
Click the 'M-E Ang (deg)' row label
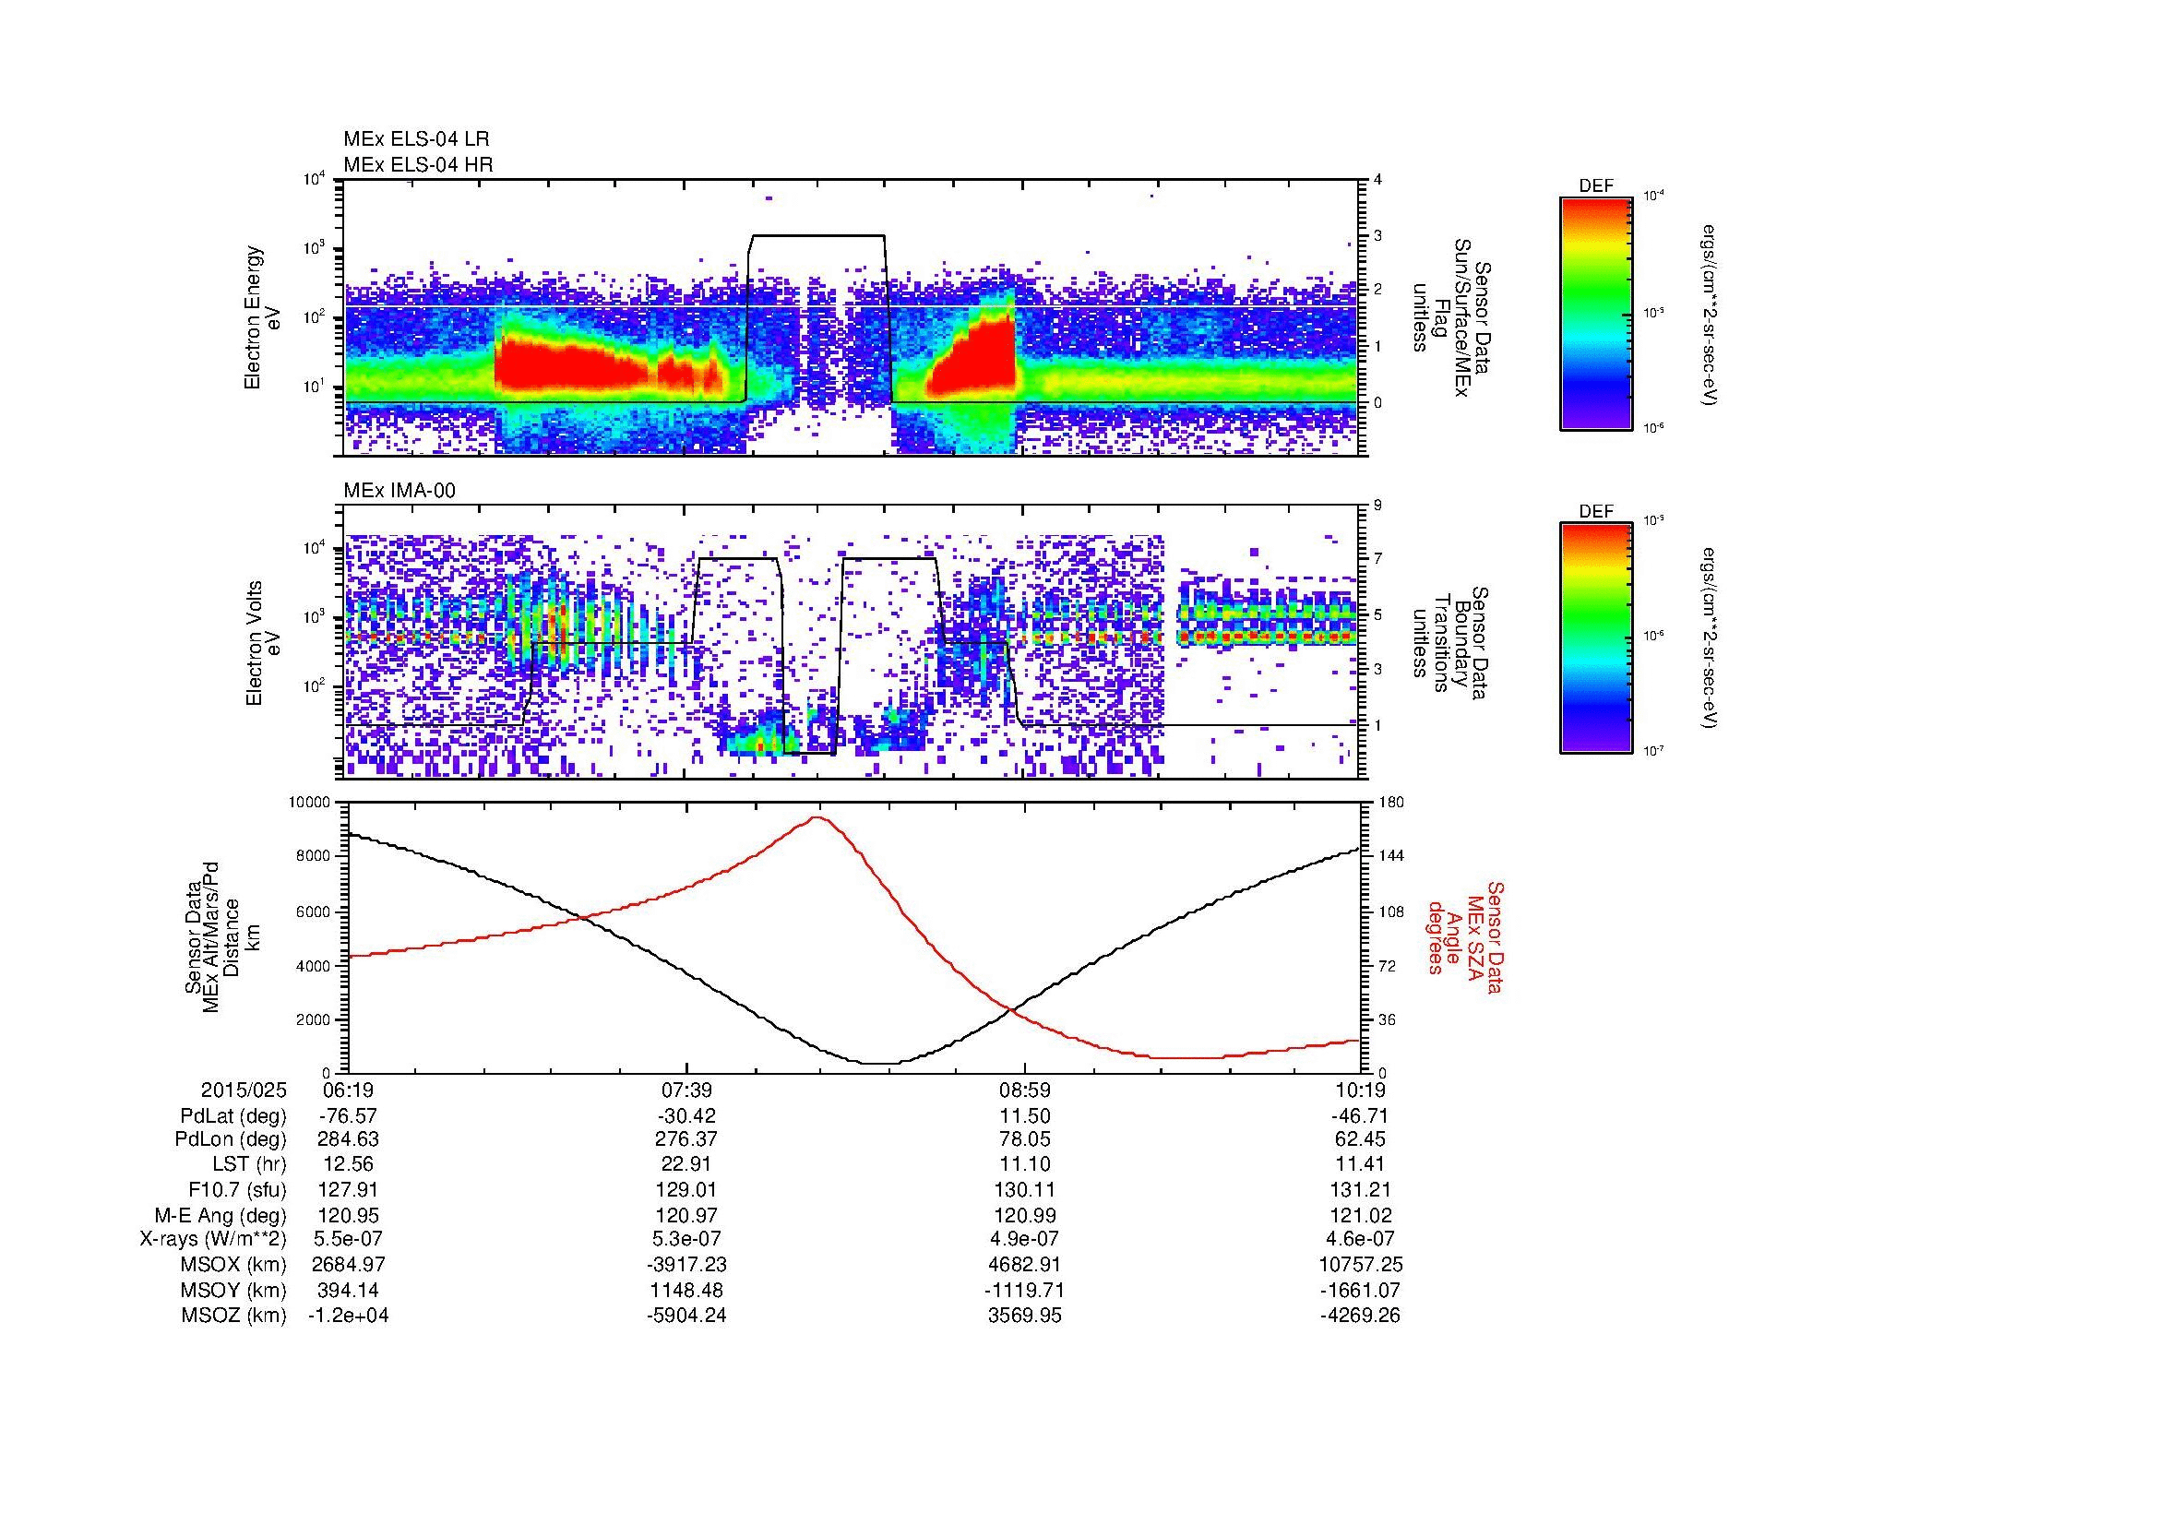[221, 1216]
